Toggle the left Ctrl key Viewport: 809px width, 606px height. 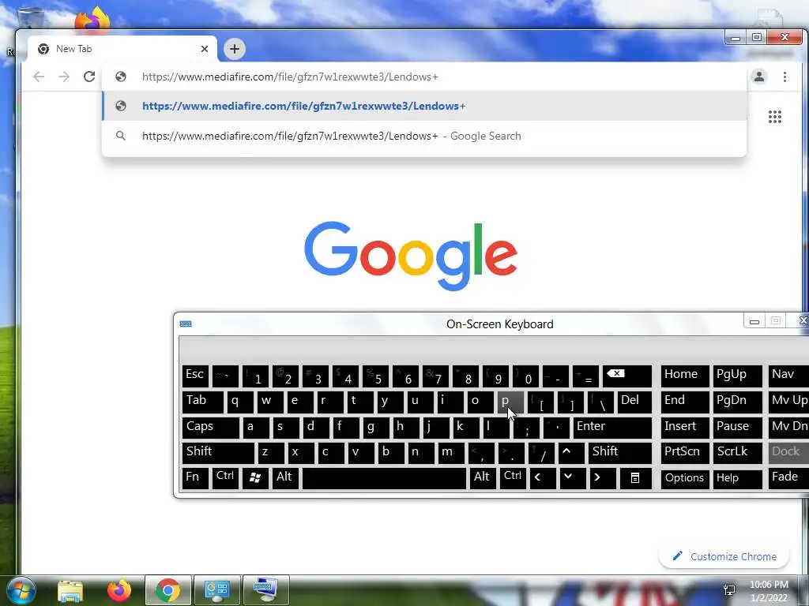(x=225, y=478)
